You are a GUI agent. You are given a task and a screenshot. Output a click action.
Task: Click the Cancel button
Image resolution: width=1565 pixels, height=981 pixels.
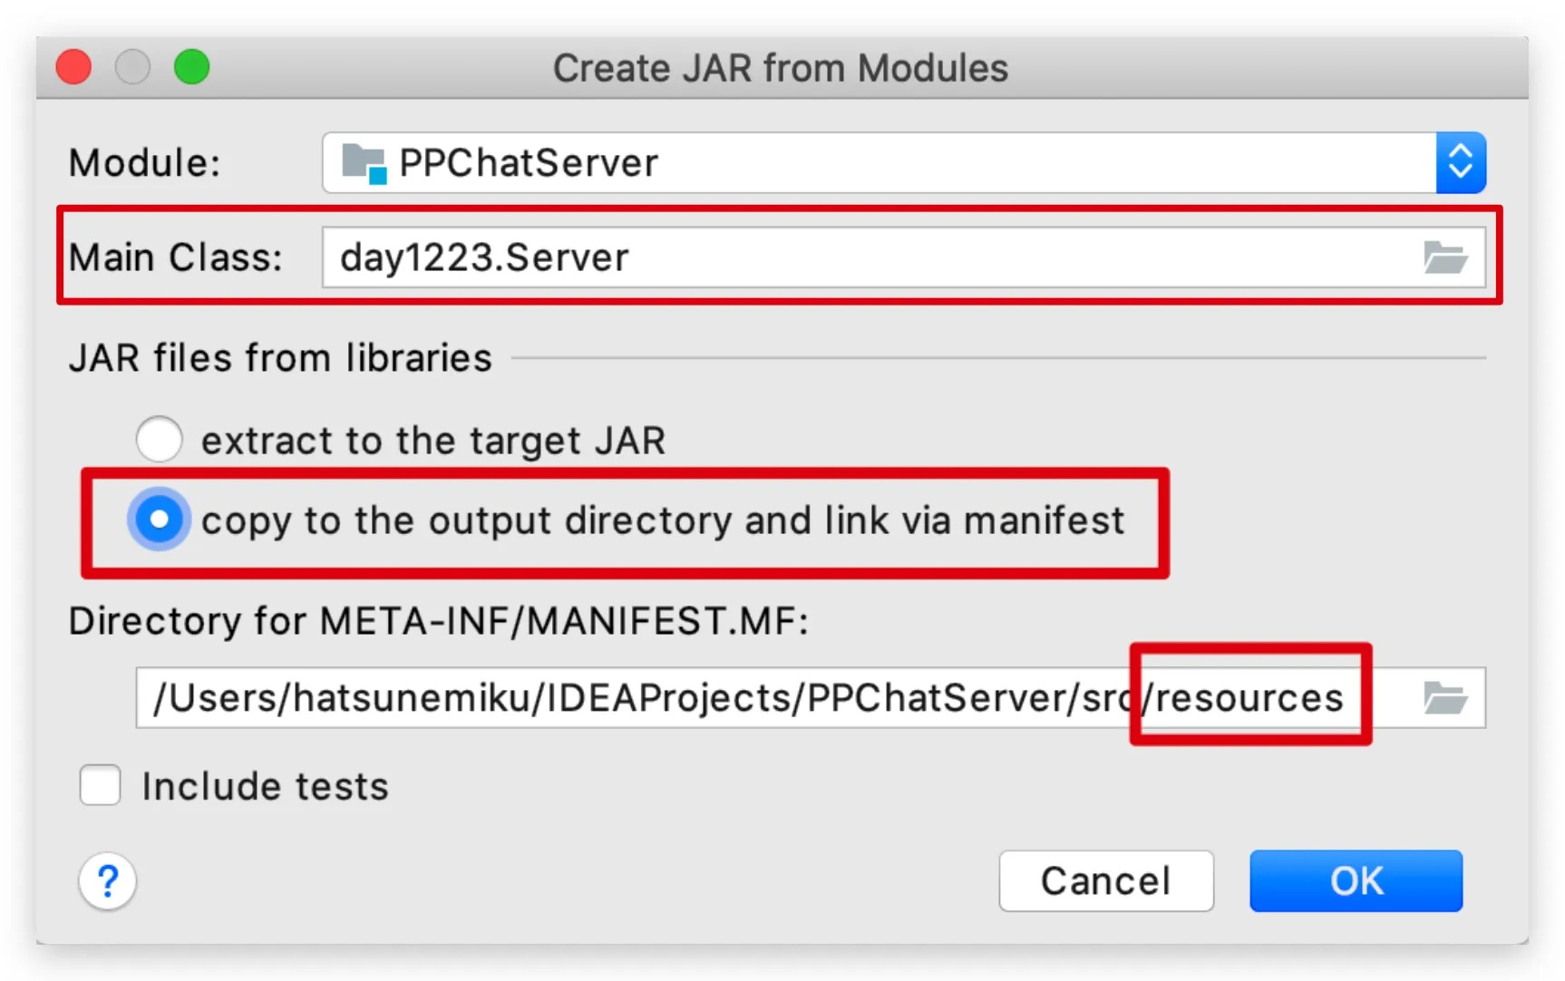point(1106,880)
